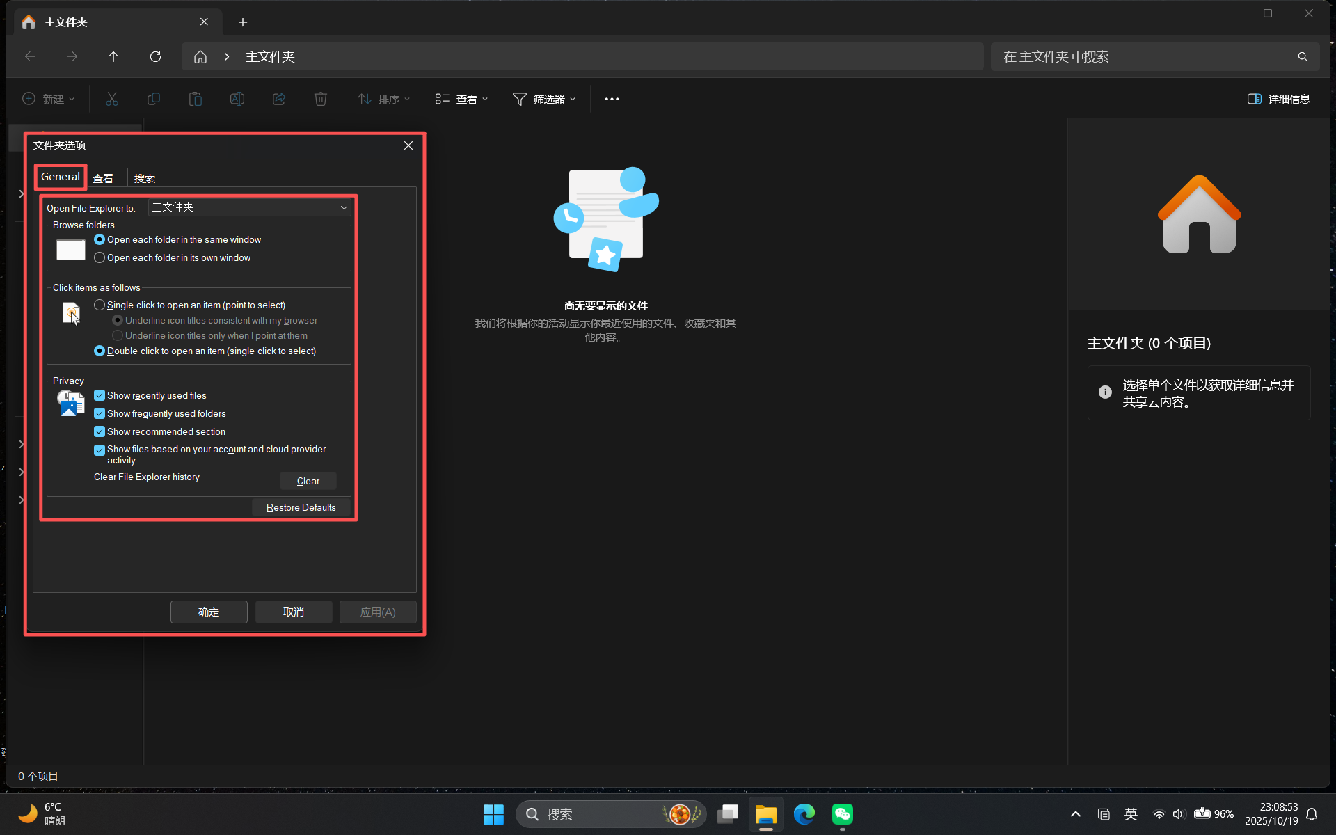
Task: Open Microsoft Edge from the taskbar
Action: [x=804, y=813]
